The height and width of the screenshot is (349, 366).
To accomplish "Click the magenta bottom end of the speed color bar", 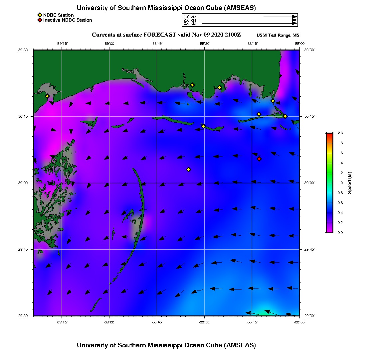I will point(329,231).
